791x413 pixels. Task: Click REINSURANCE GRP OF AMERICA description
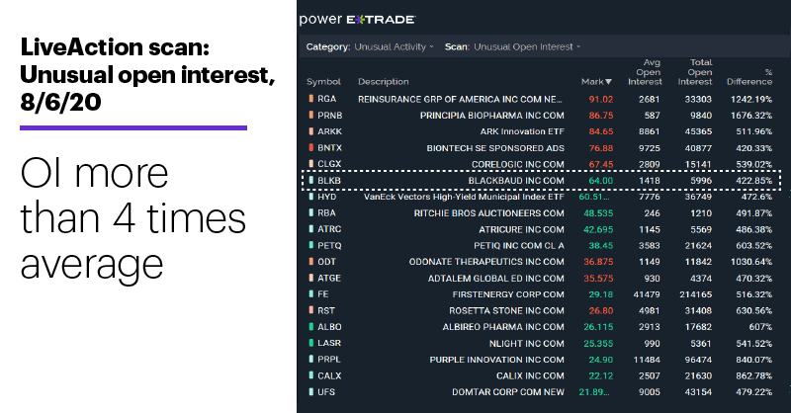[460, 100]
